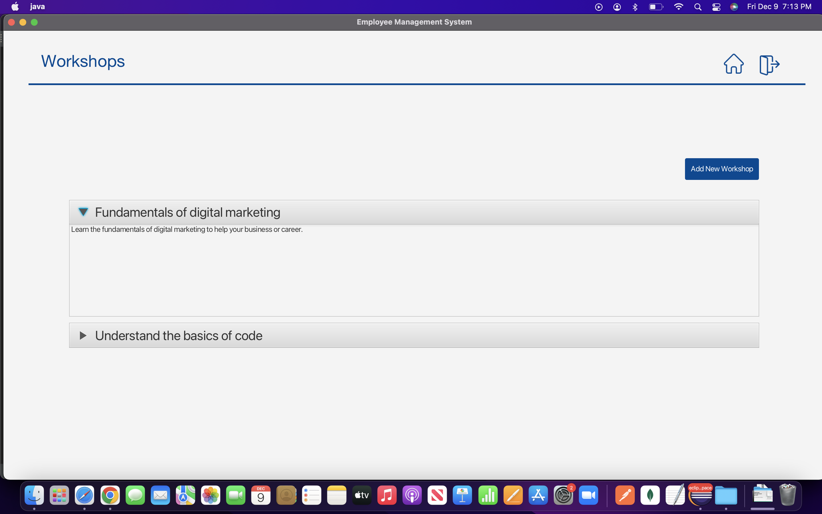Open Finder from the dock
This screenshot has width=822, height=514.
point(34,495)
